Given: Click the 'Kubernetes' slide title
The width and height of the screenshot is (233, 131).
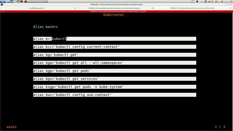Looking at the screenshot, I should click(x=114, y=15).
